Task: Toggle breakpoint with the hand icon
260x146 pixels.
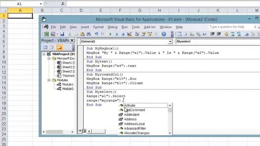Action: (x=226, y=34)
